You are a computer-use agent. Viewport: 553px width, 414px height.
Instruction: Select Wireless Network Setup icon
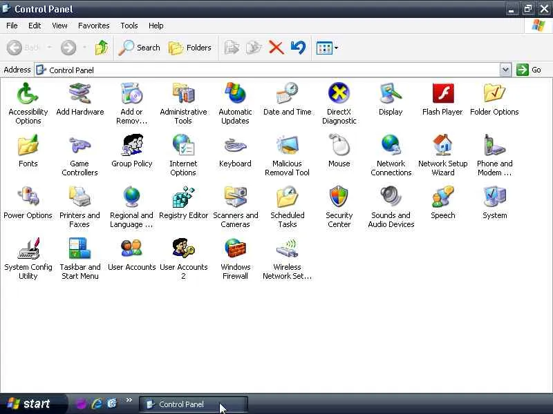pyautogui.click(x=287, y=248)
